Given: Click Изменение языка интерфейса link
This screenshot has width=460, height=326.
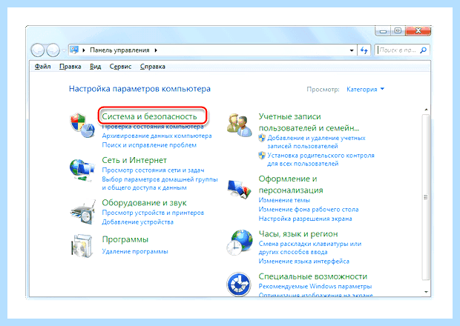Looking at the screenshot, I should click(x=303, y=262).
